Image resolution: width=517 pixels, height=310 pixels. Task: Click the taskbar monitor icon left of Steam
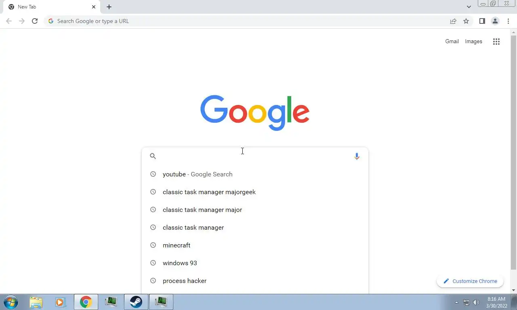[111, 302]
